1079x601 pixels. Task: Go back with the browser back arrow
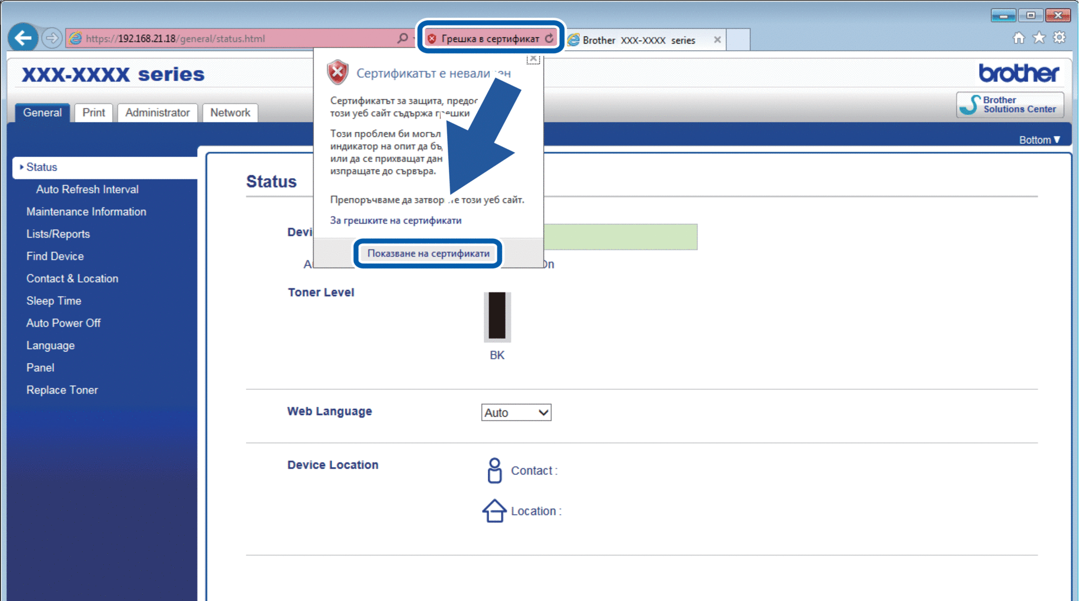coord(23,38)
